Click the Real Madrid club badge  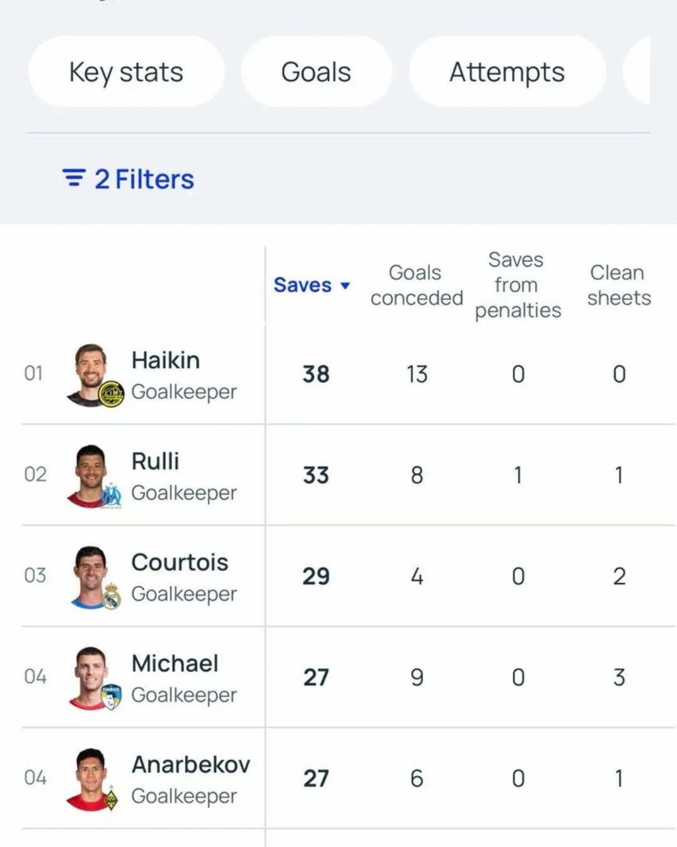click(112, 597)
